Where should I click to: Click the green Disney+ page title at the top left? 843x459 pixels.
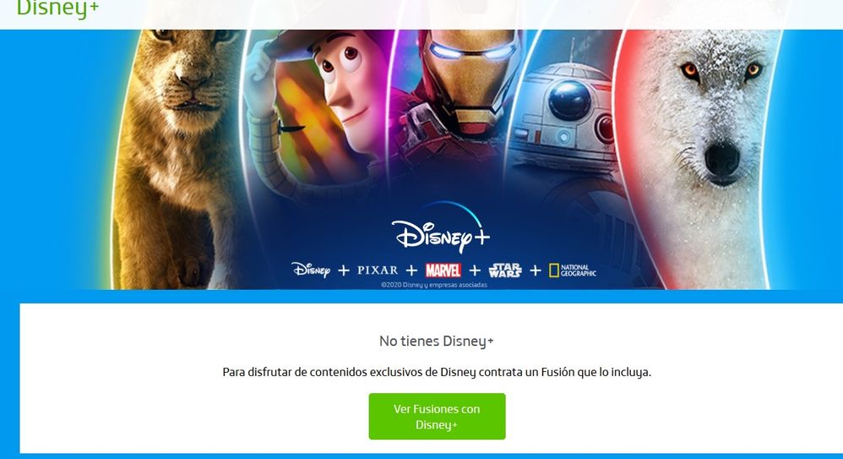pyautogui.click(x=57, y=9)
